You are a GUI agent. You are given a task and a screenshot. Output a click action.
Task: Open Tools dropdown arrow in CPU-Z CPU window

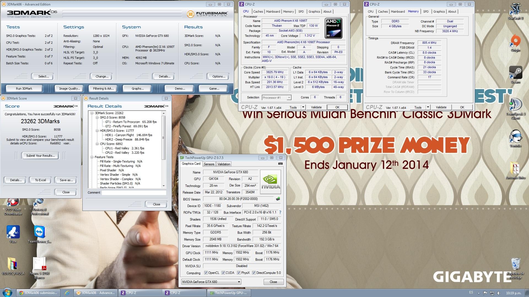click(x=303, y=107)
